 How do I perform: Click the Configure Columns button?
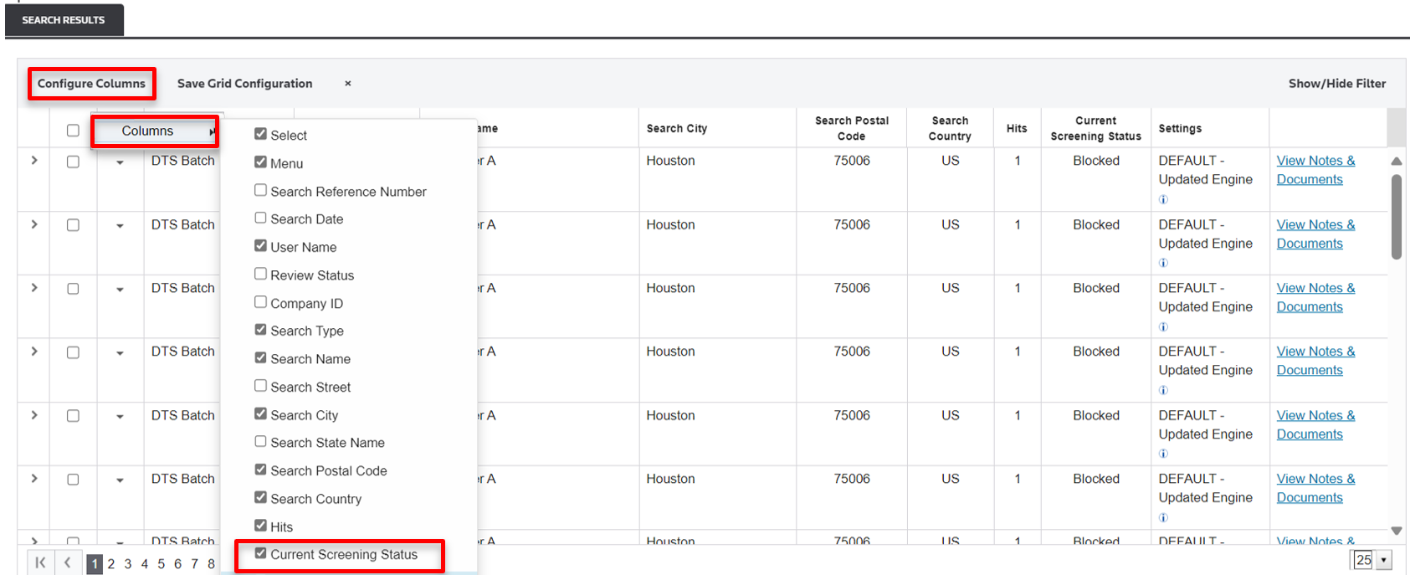(x=91, y=84)
